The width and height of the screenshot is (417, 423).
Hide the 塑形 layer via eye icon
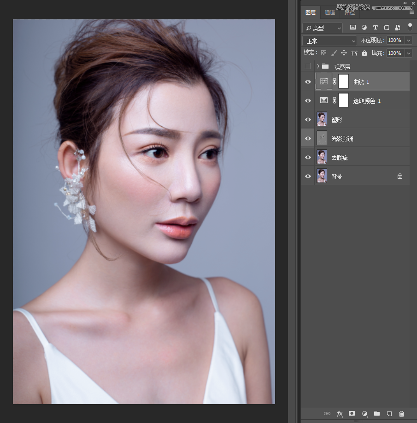(308, 120)
